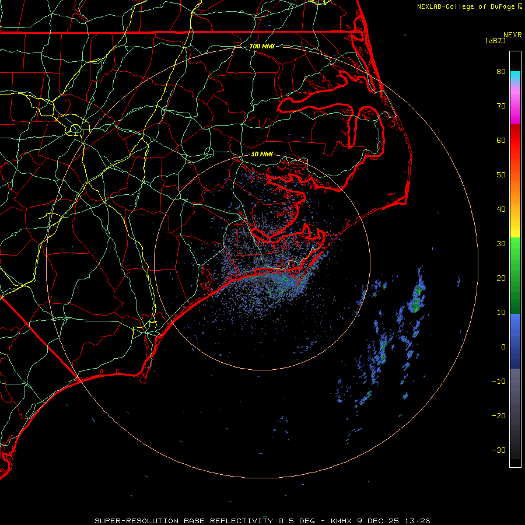Pick the bright green band of the color scale
Viewport: 525px width, 525px height.
click(x=515, y=253)
